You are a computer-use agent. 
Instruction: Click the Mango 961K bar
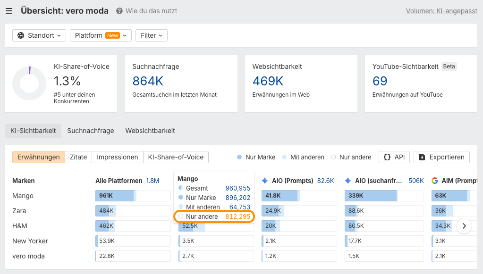pyautogui.click(x=133, y=196)
